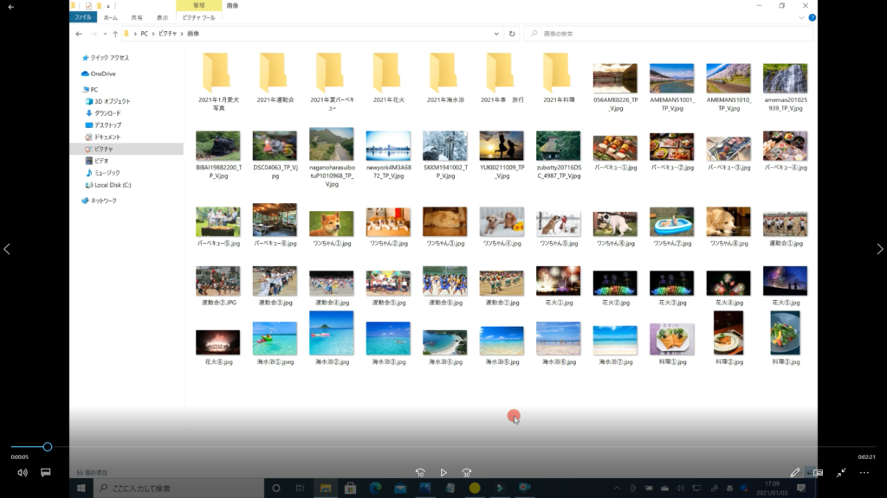Expand the address bar history dropdown
The width and height of the screenshot is (887, 498).
[x=498, y=34]
